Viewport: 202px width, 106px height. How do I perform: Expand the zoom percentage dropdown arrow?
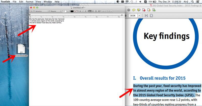(139, 16)
